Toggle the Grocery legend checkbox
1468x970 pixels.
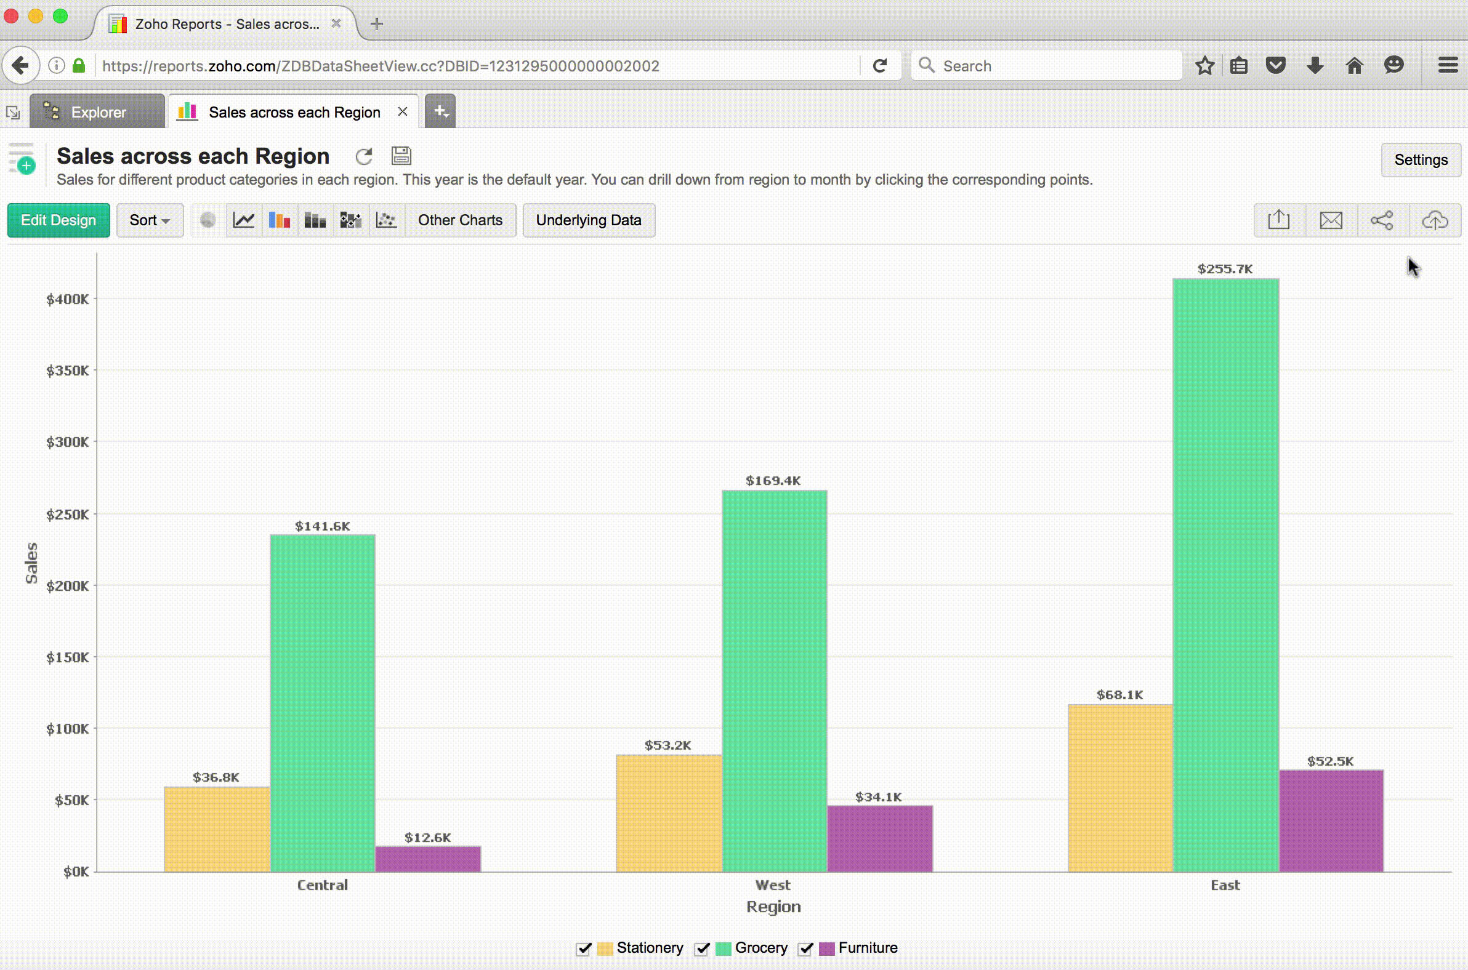tap(702, 948)
